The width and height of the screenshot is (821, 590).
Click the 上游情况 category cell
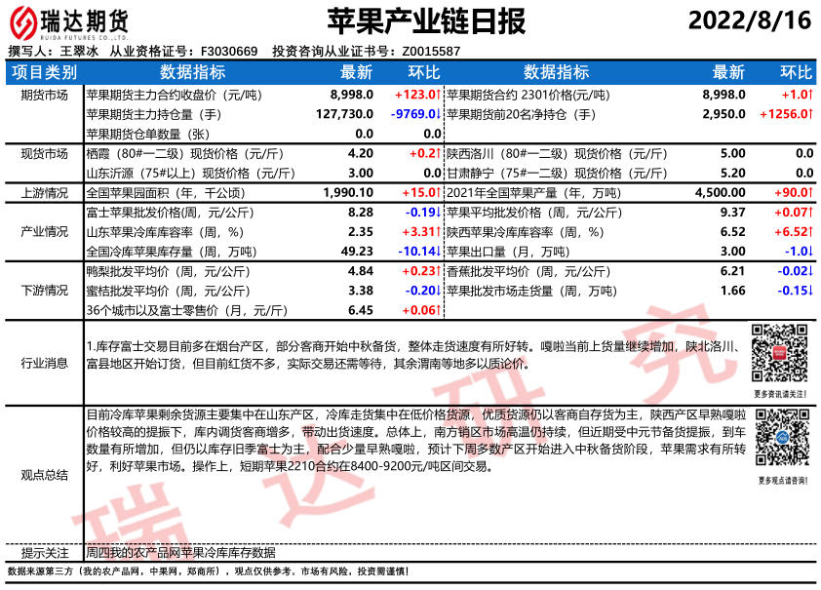pyautogui.click(x=44, y=193)
